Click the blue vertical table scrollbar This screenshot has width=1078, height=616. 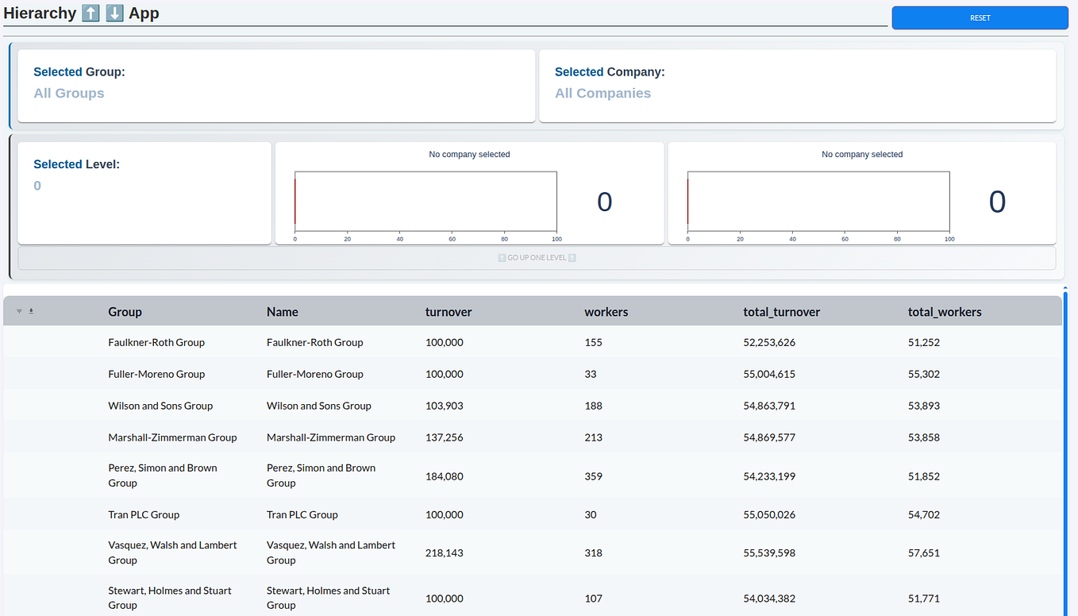click(1065, 452)
